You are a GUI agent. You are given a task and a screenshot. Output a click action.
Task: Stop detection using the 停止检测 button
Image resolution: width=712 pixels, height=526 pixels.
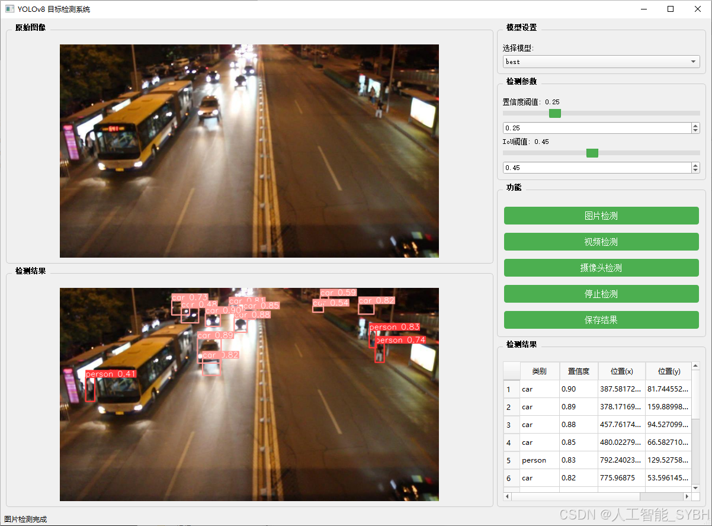(601, 294)
